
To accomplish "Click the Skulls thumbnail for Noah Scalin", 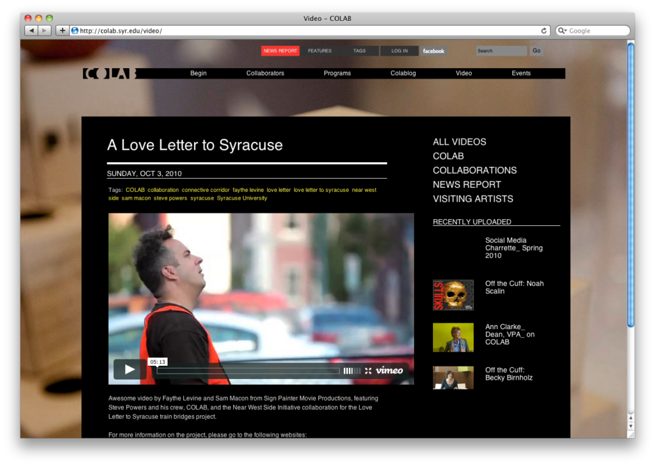I will click(453, 295).
